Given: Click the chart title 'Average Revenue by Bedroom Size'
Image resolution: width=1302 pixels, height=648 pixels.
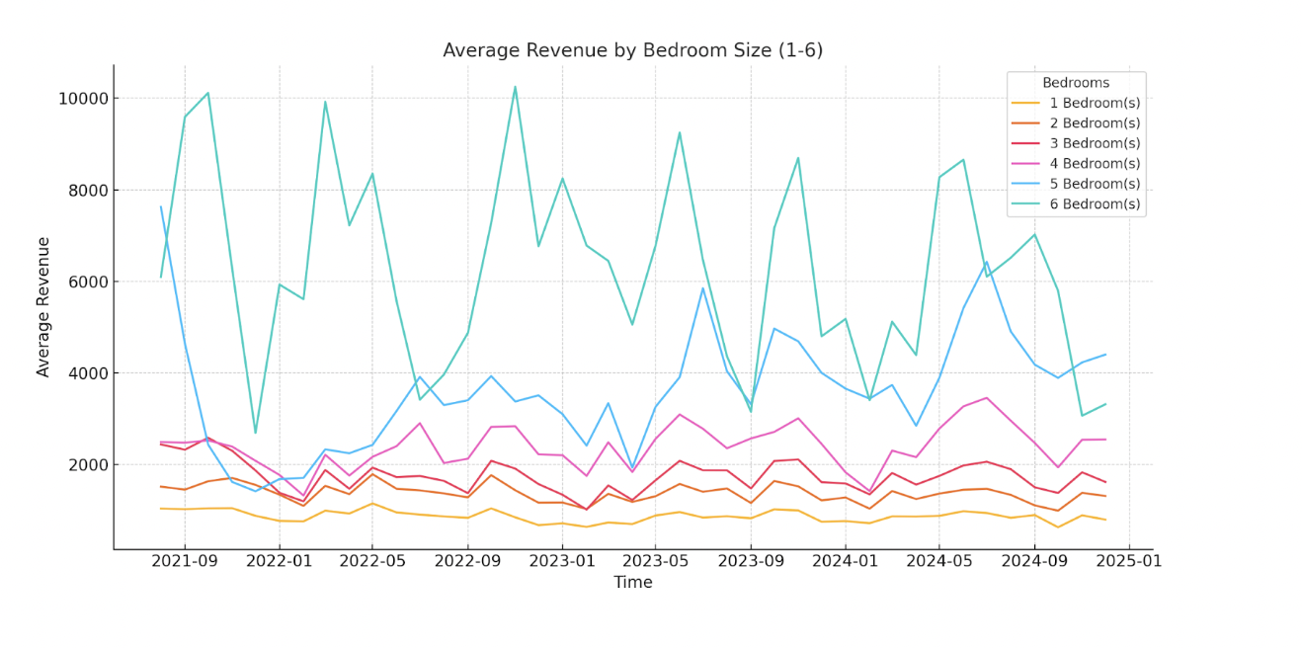Looking at the screenshot, I should (x=632, y=50).
